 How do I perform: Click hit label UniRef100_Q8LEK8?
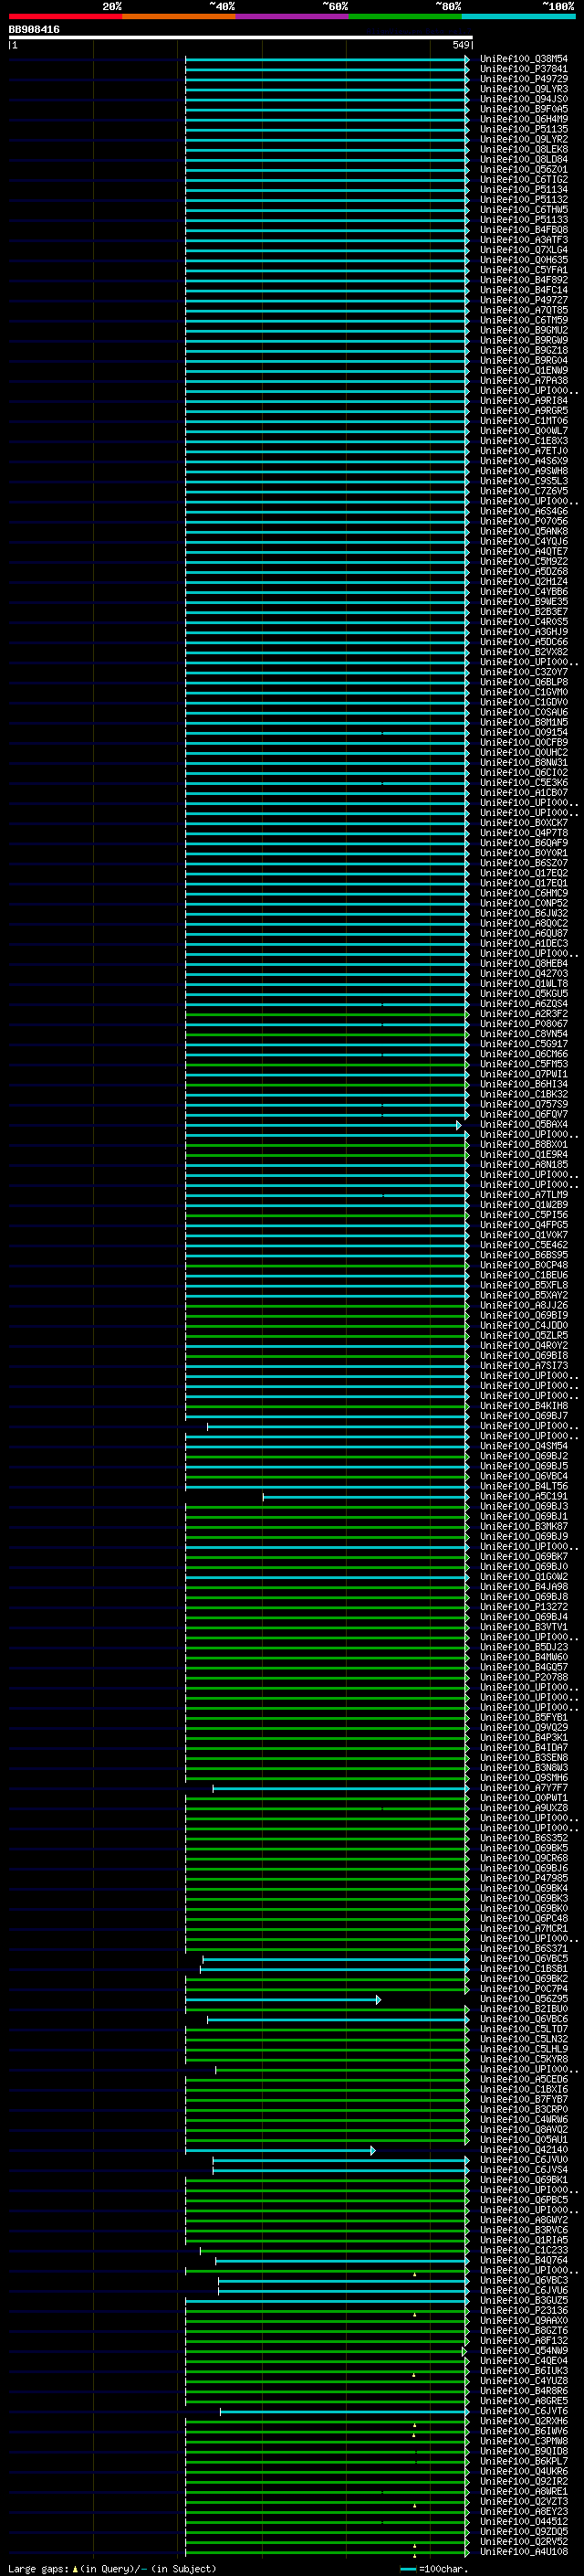pos(524,149)
